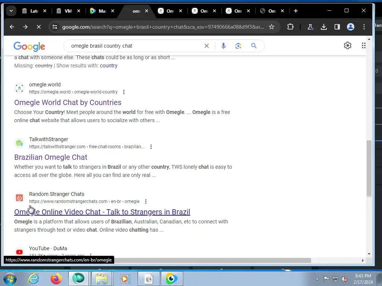The width and height of the screenshot is (382, 286).
Task: Stop page loading with the X button
Action: coord(39,27)
